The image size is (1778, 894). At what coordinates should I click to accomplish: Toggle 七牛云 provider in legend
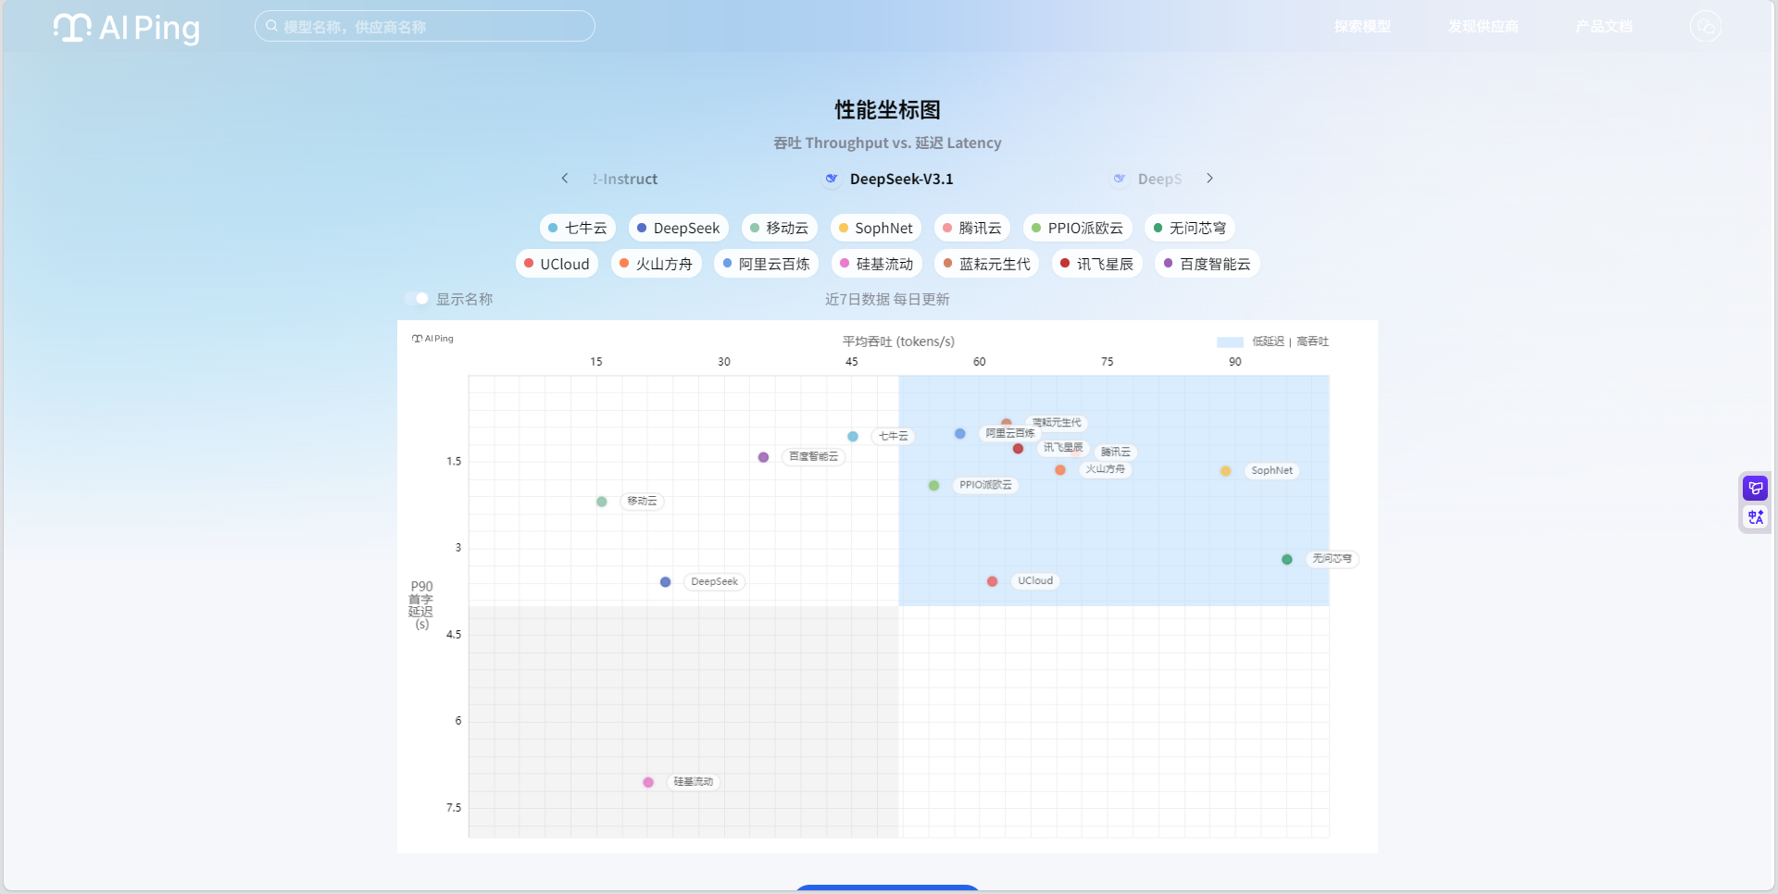point(577,228)
